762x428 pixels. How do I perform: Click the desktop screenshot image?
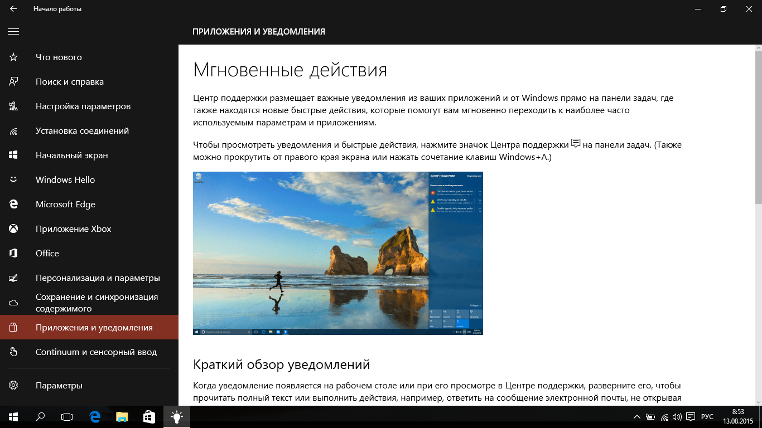point(338,253)
